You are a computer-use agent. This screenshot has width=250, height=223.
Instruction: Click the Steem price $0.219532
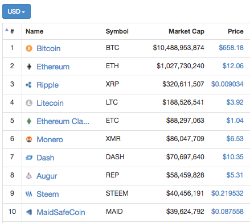tap(227, 193)
